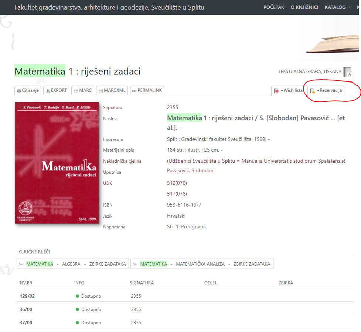Select inventory copy 129/02 row
Screen dimensions: 361x332
point(27,296)
